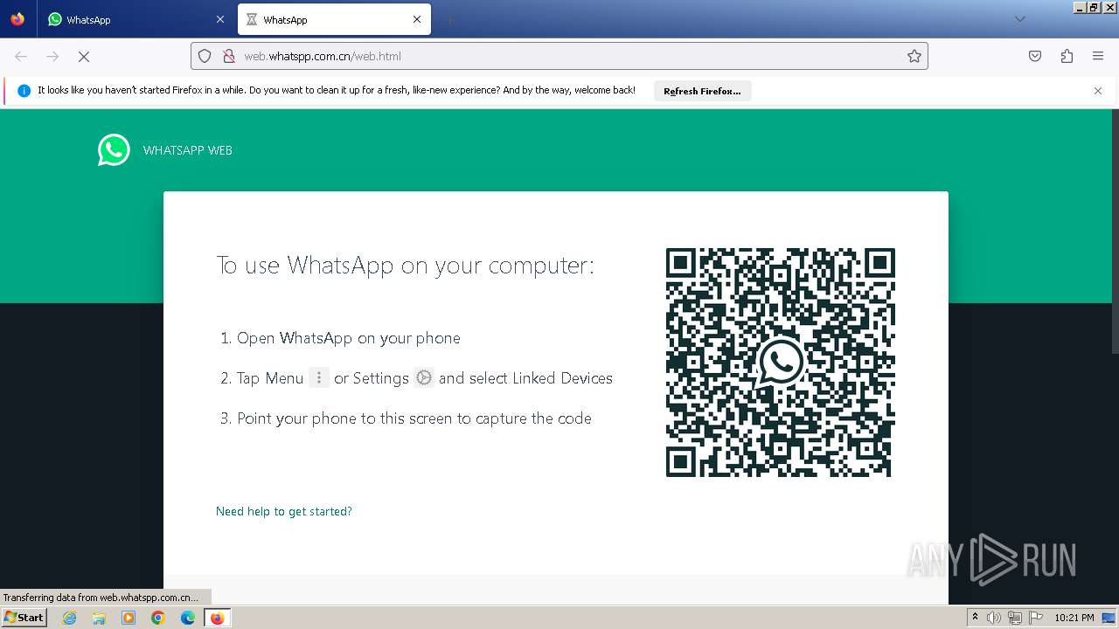The height and width of the screenshot is (629, 1119).
Task: Open the network tray icon
Action: click(1015, 618)
